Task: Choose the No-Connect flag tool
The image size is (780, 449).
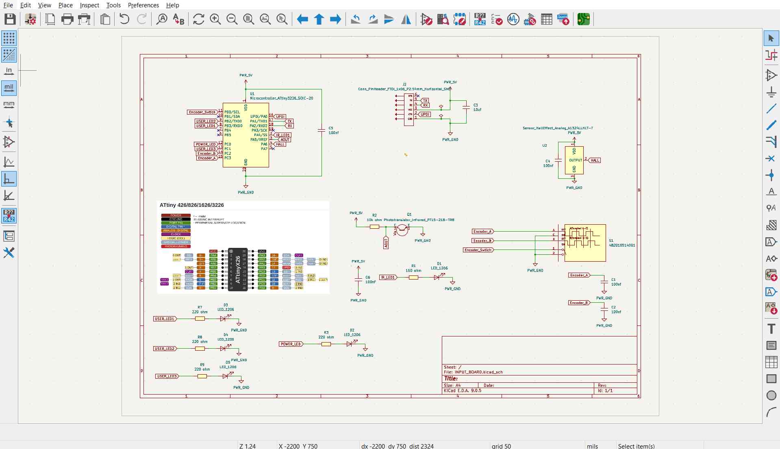Action: coord(771,158)
